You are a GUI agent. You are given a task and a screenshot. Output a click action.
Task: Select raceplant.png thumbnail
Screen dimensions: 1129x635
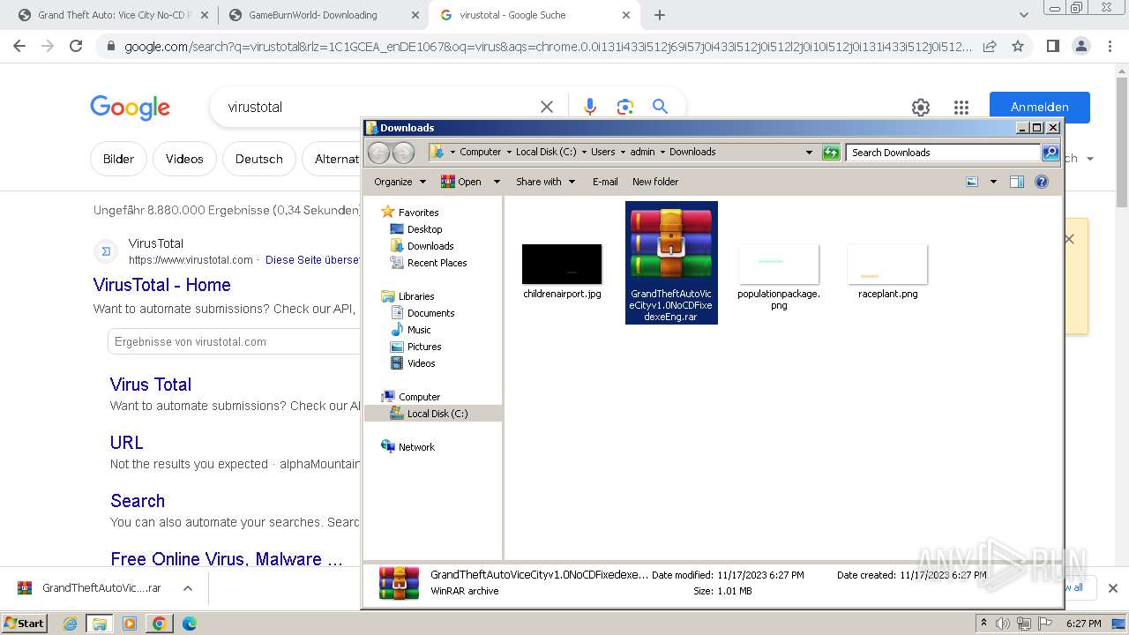click(887, 272)
